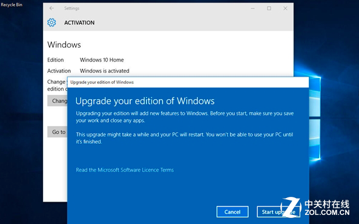The height and width of the screenshot is (224, 359).
Task: Open the Recycle Bin on desktop
Action: pos(12,5)
